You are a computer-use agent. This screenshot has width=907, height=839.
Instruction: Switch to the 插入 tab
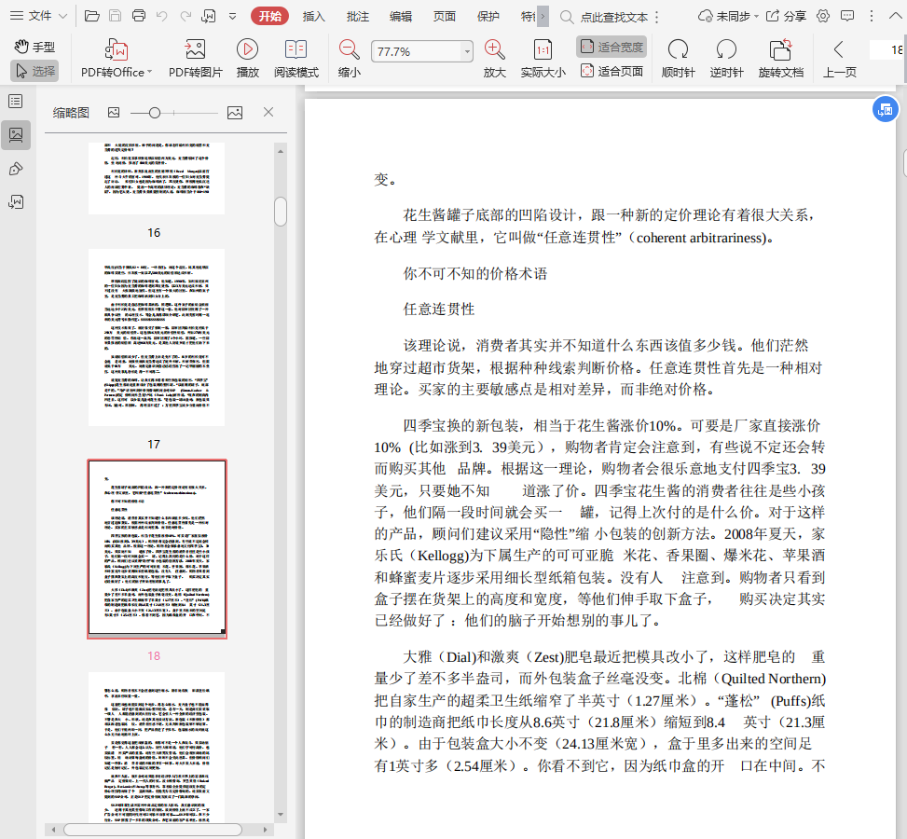point(313,16)
